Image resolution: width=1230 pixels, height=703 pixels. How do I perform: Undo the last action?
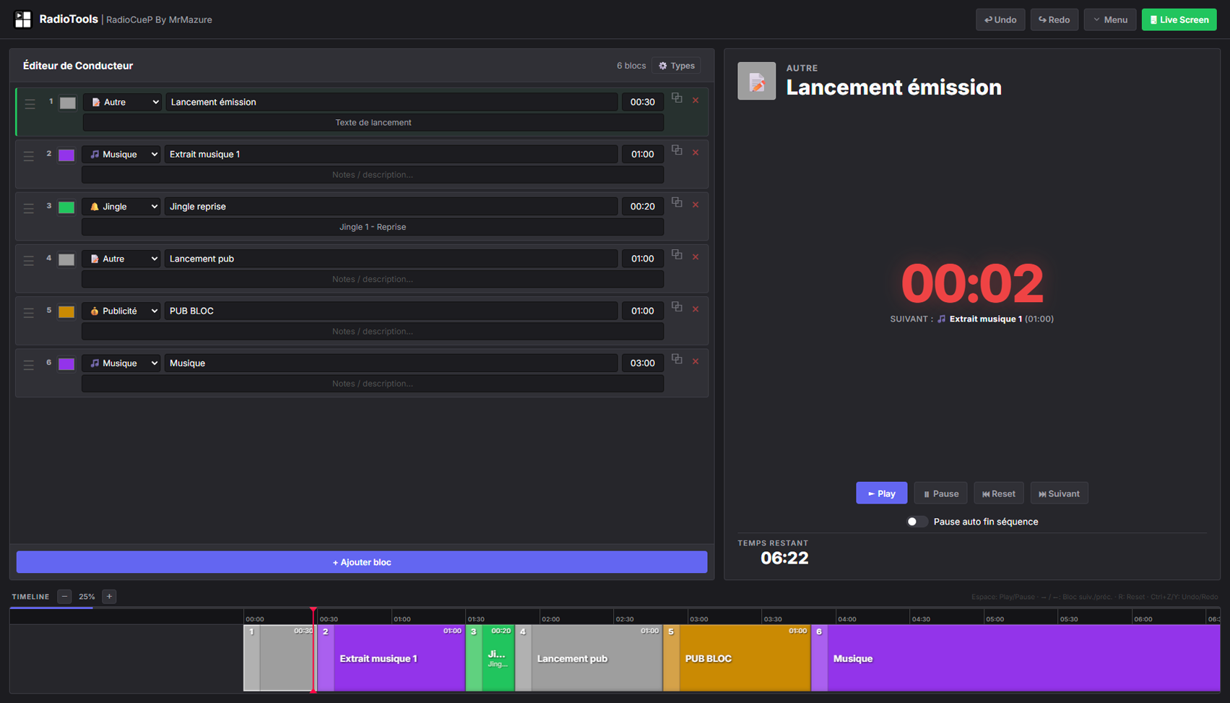(1000, 20)
